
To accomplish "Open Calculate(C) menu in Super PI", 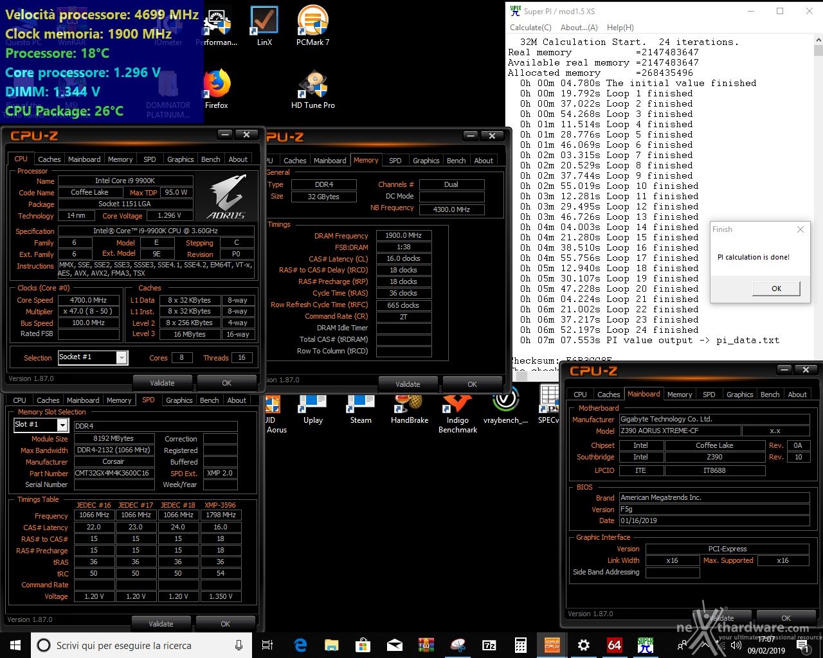I will (x=530, y=28).
